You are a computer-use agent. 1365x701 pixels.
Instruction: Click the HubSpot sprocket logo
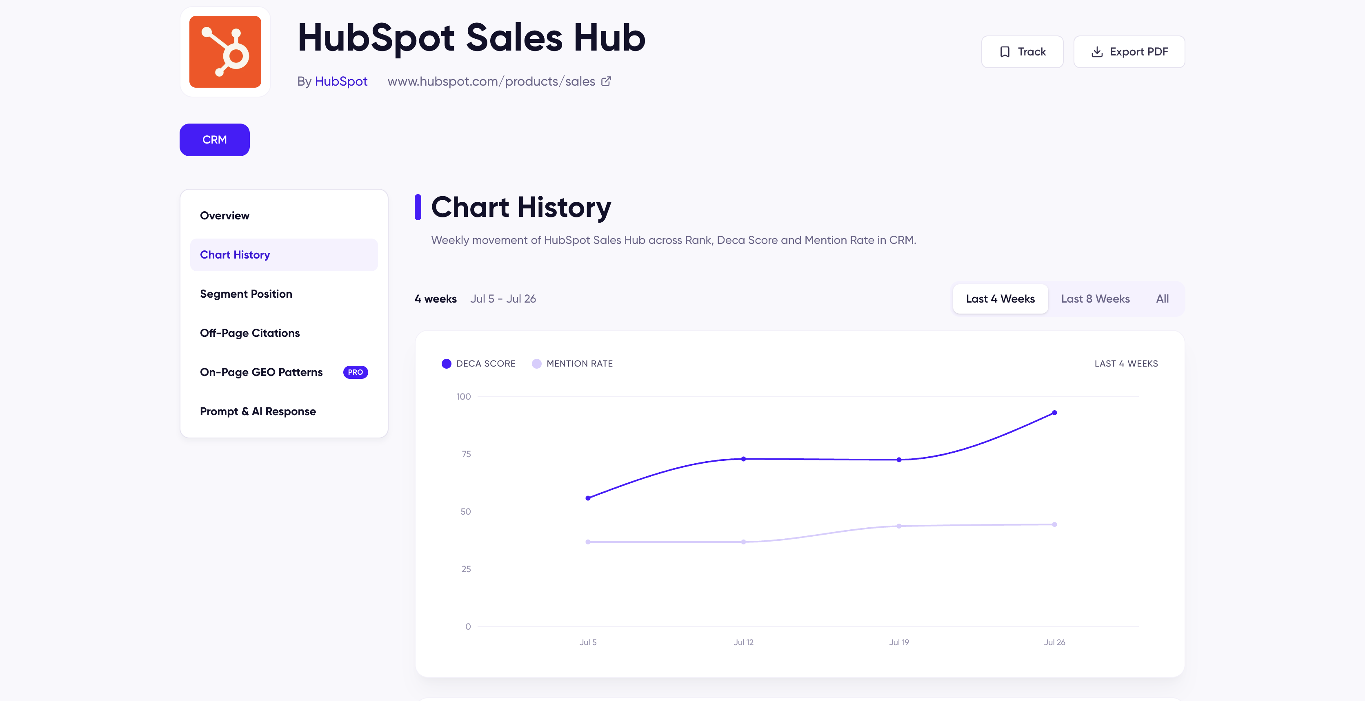point(225,52)
